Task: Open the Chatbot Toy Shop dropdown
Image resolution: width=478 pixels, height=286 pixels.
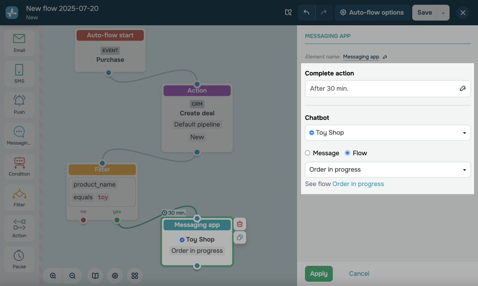Action: pyautogui.click(x=388, y=133)
